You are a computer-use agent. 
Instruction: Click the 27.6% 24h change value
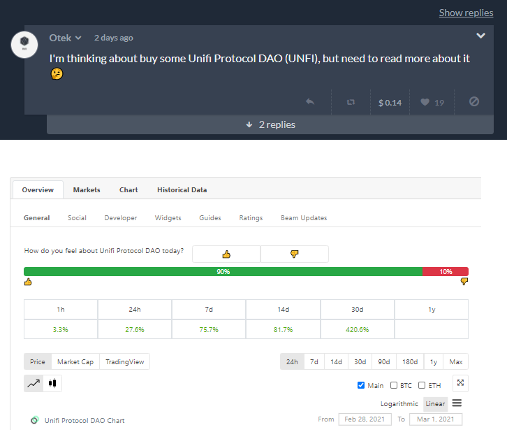tap(135, 329)
